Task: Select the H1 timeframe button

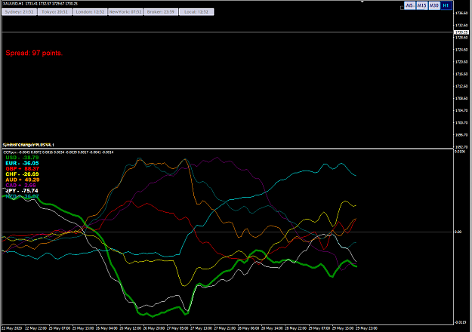Action: [446, 5]
